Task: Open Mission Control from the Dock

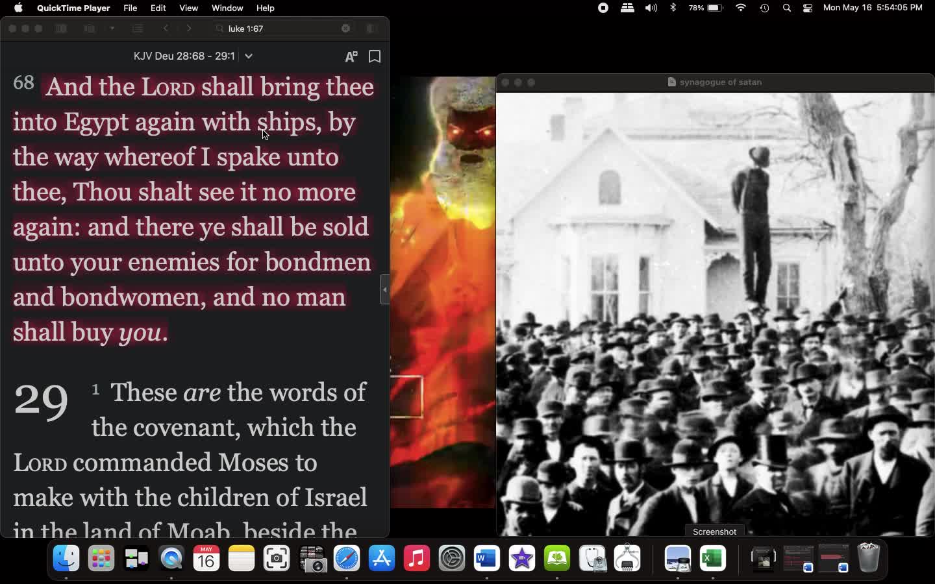Action: [x=136, y=558]
